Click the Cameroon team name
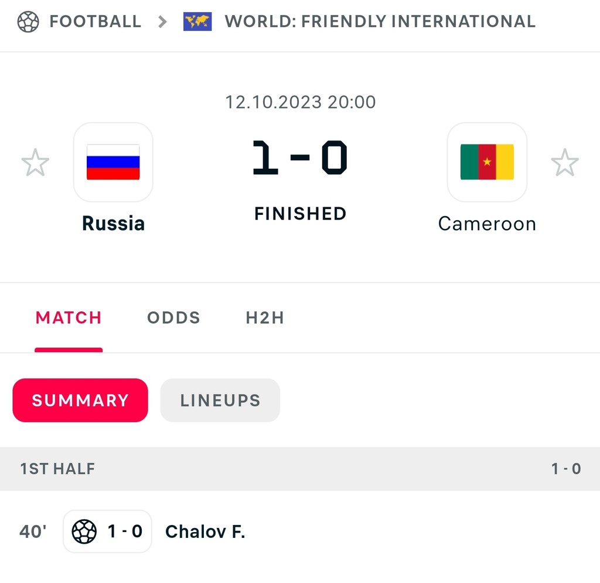This screenshot has width=600, height=583. tap(487, 224)
